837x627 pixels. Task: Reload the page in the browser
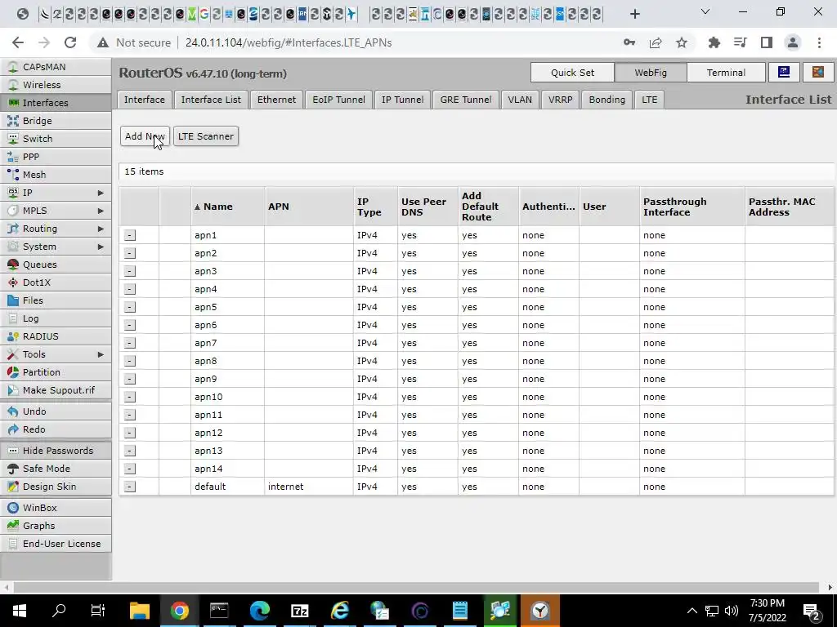70,42
